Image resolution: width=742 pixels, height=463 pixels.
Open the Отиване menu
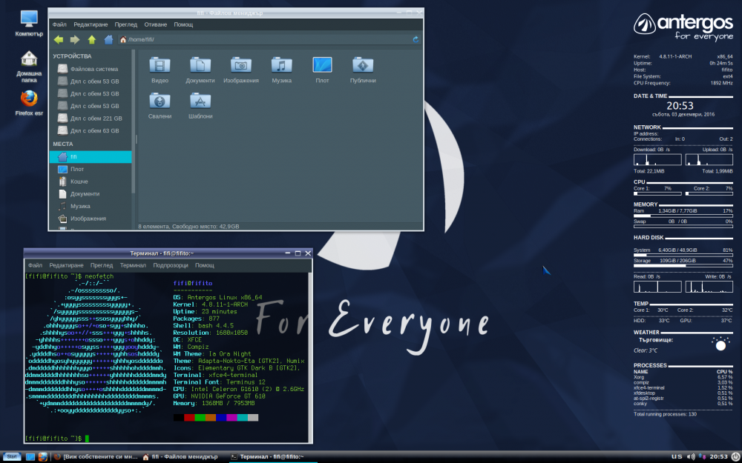[155, 24]
